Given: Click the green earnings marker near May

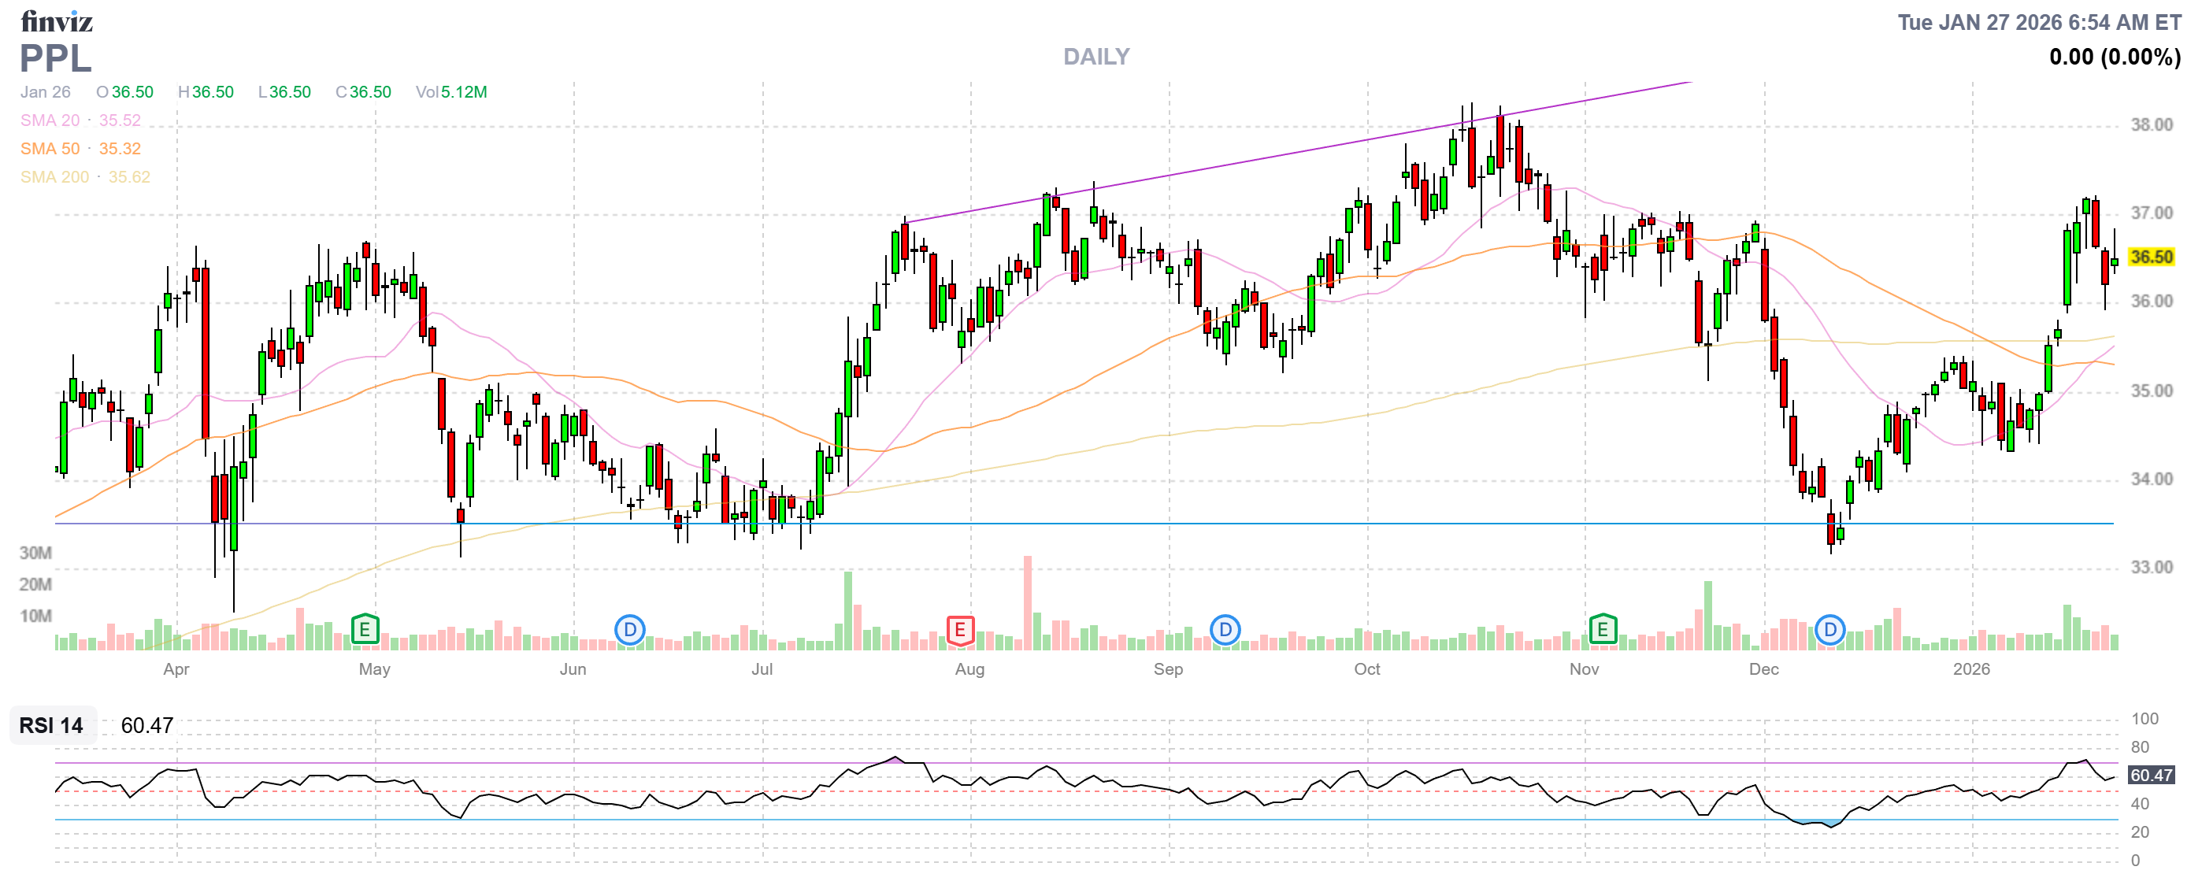Looking at the screenshot, I should [365, 631].
